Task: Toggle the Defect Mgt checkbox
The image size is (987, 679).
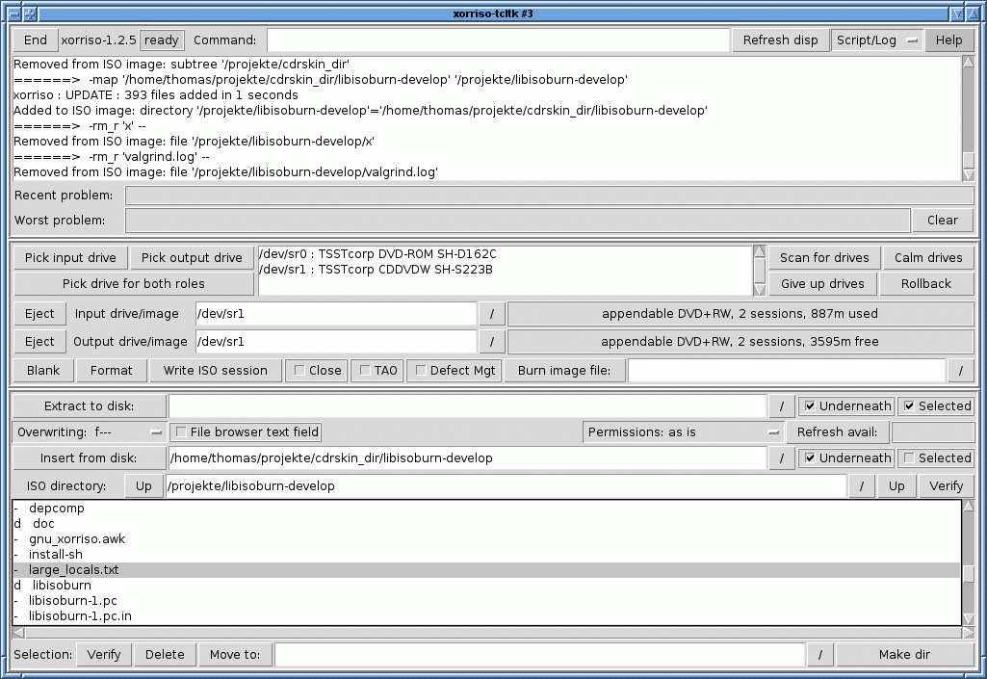Action: tap(455, 371)
